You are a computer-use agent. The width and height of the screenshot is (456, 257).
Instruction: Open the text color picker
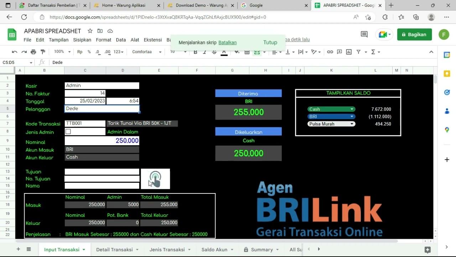pyautogui.click(x=224, y=52)
